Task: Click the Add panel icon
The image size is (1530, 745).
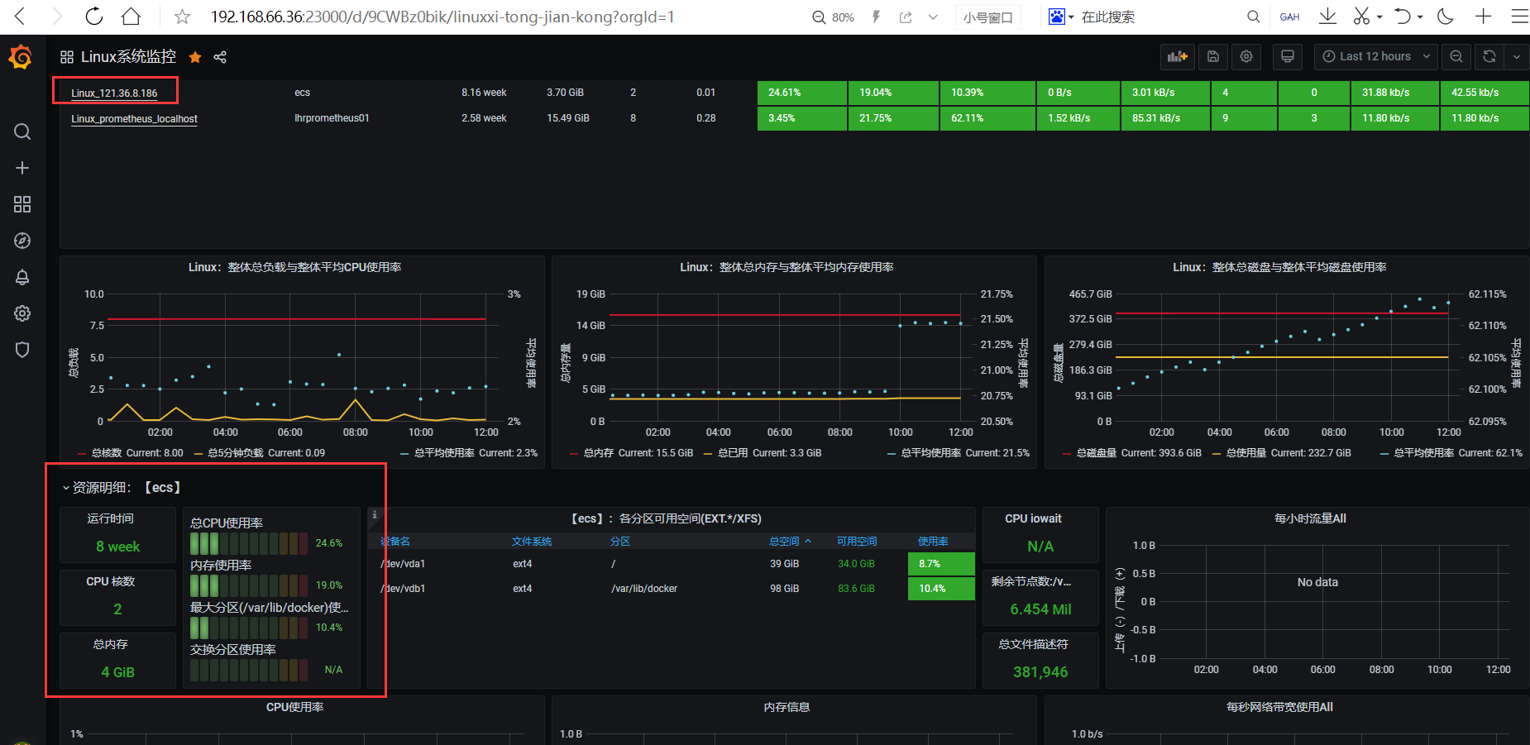Action: [x=1177, y=56]
